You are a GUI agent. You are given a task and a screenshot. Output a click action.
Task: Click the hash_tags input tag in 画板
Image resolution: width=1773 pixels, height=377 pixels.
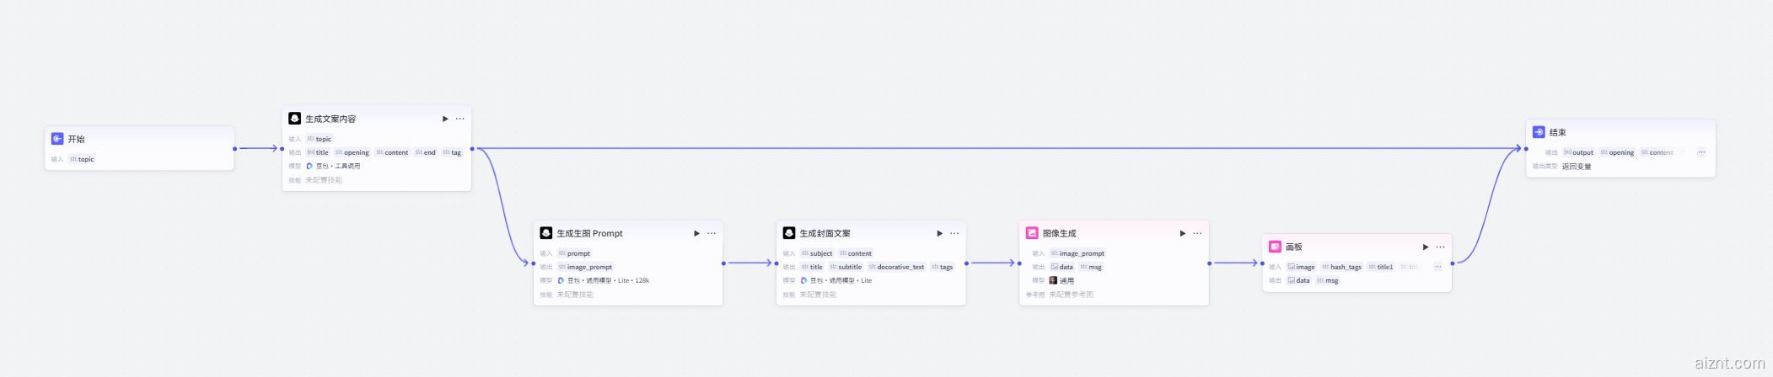tap(1341, 267)
